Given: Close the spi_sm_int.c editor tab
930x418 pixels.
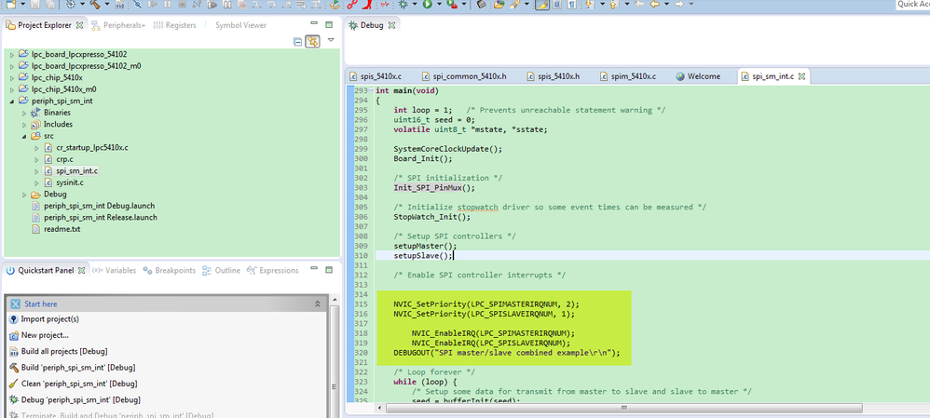Looking at the screenshot, I should pos(801,76).
